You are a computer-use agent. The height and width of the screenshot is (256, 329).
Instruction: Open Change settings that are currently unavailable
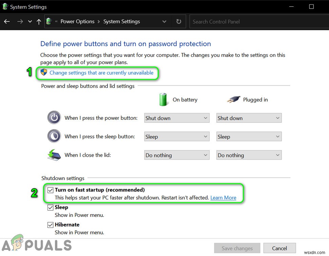tap(101, 73)
